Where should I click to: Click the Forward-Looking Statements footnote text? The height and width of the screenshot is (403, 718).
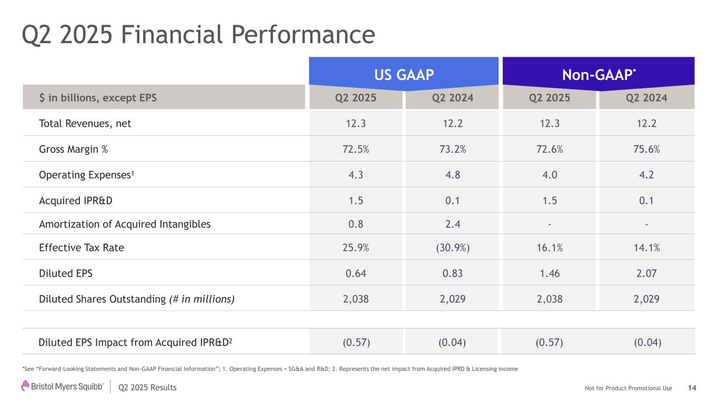(269, 369)
